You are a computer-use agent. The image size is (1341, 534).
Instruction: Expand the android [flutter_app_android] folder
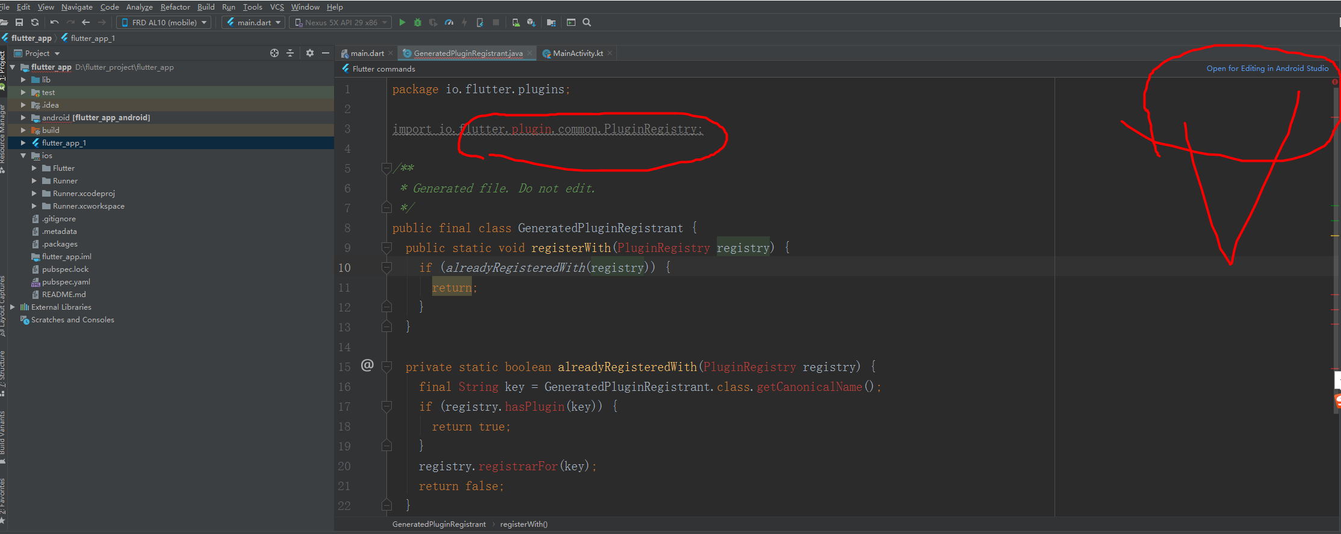tap(23, 117)
